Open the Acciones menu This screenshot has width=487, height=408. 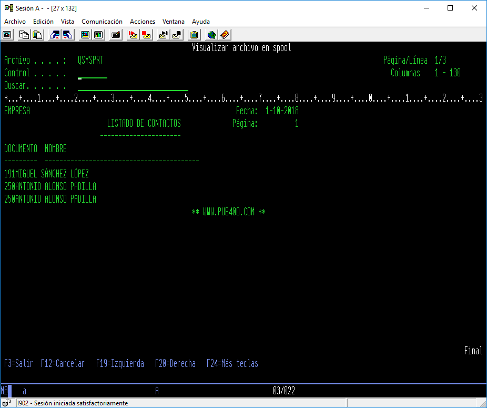click(x=142, y=22)
